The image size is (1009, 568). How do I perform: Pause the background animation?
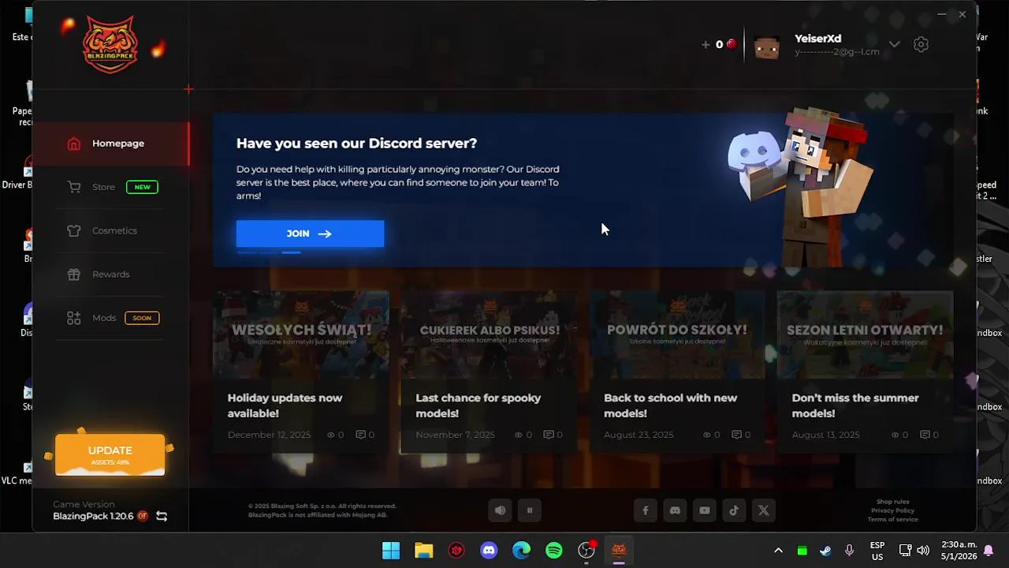coord(530,510)
